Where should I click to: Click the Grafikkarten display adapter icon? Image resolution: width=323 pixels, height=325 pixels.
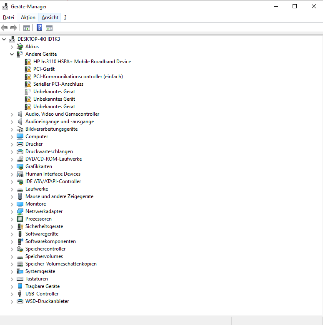20,166
